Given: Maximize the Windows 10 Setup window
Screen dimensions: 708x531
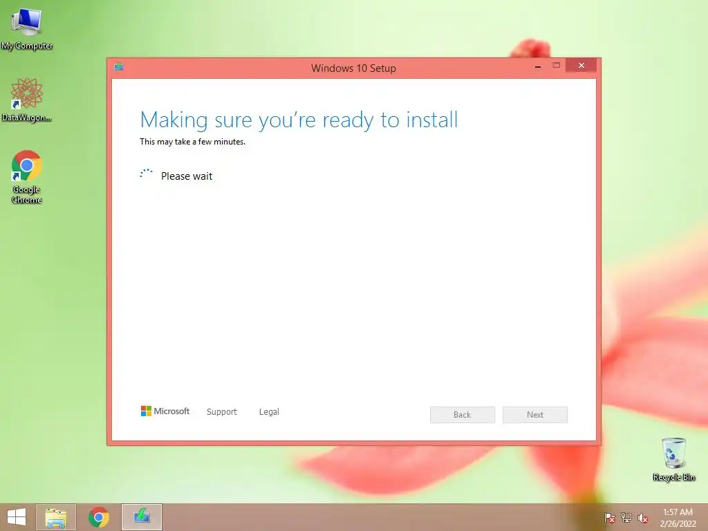Looking at the screenshot, I should tap(557, 66).
